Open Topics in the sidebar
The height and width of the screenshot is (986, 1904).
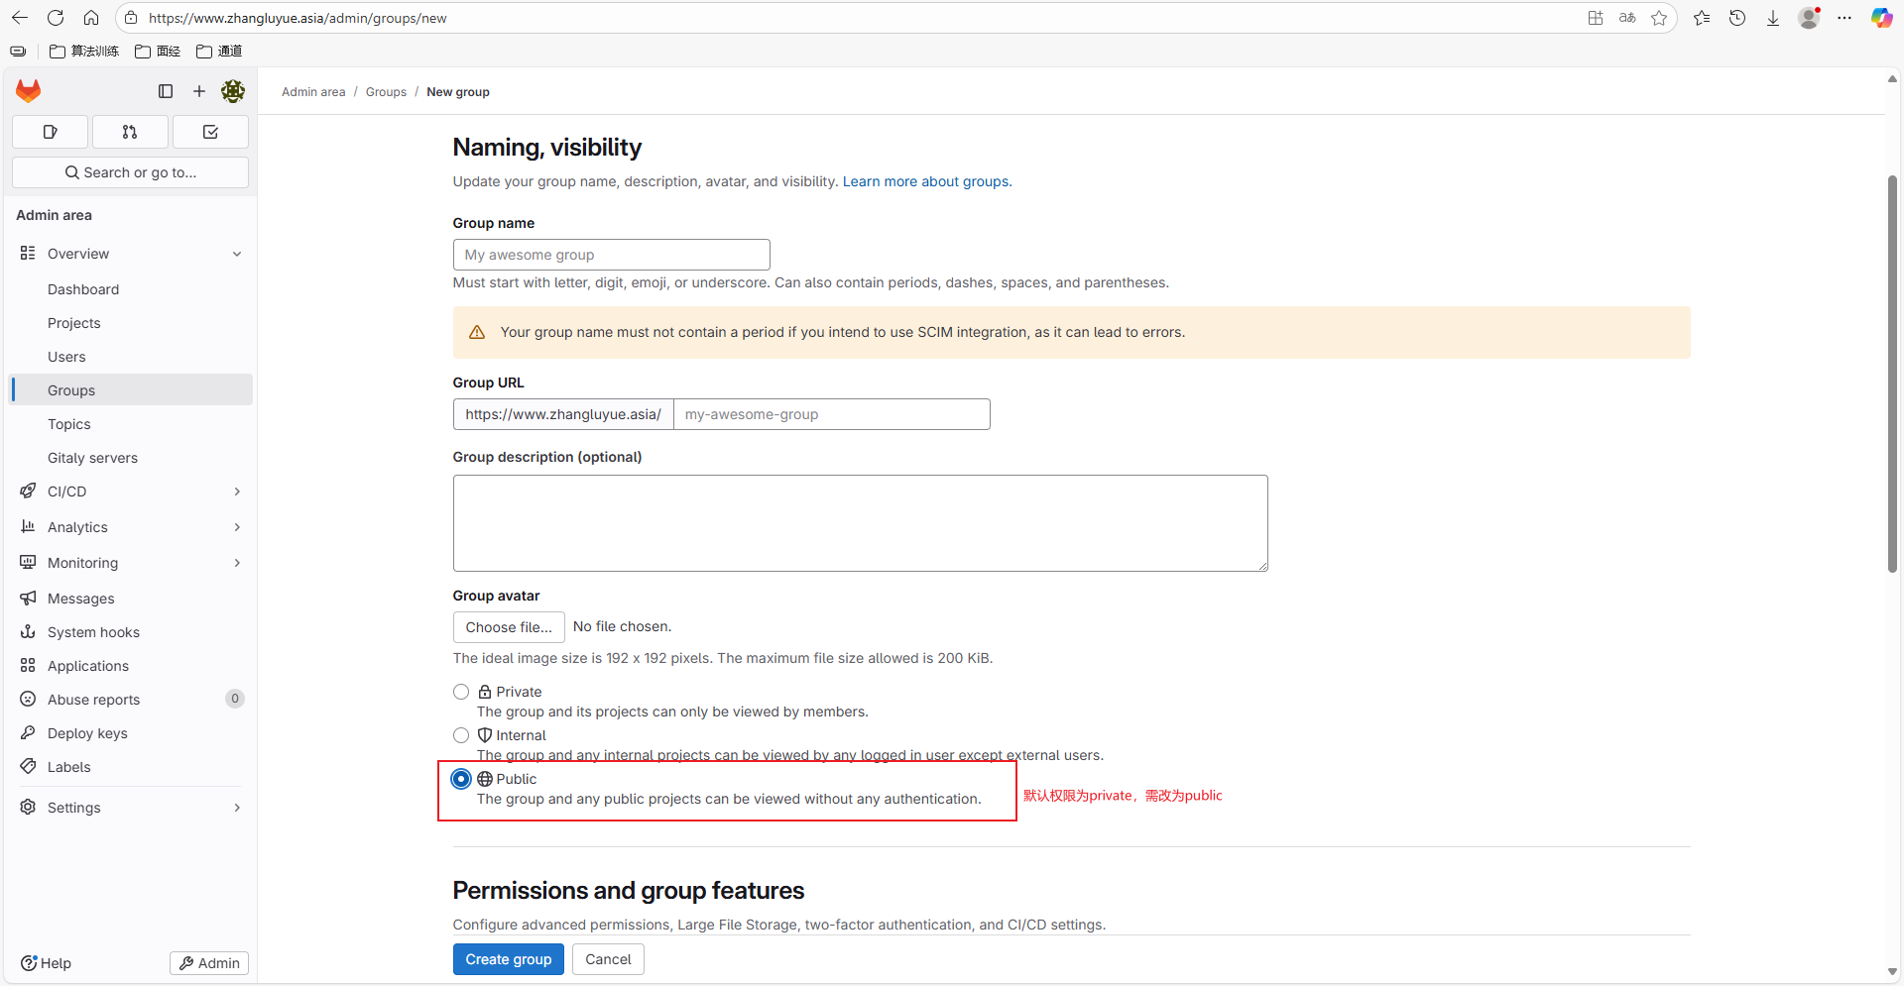tap(130, 424)
